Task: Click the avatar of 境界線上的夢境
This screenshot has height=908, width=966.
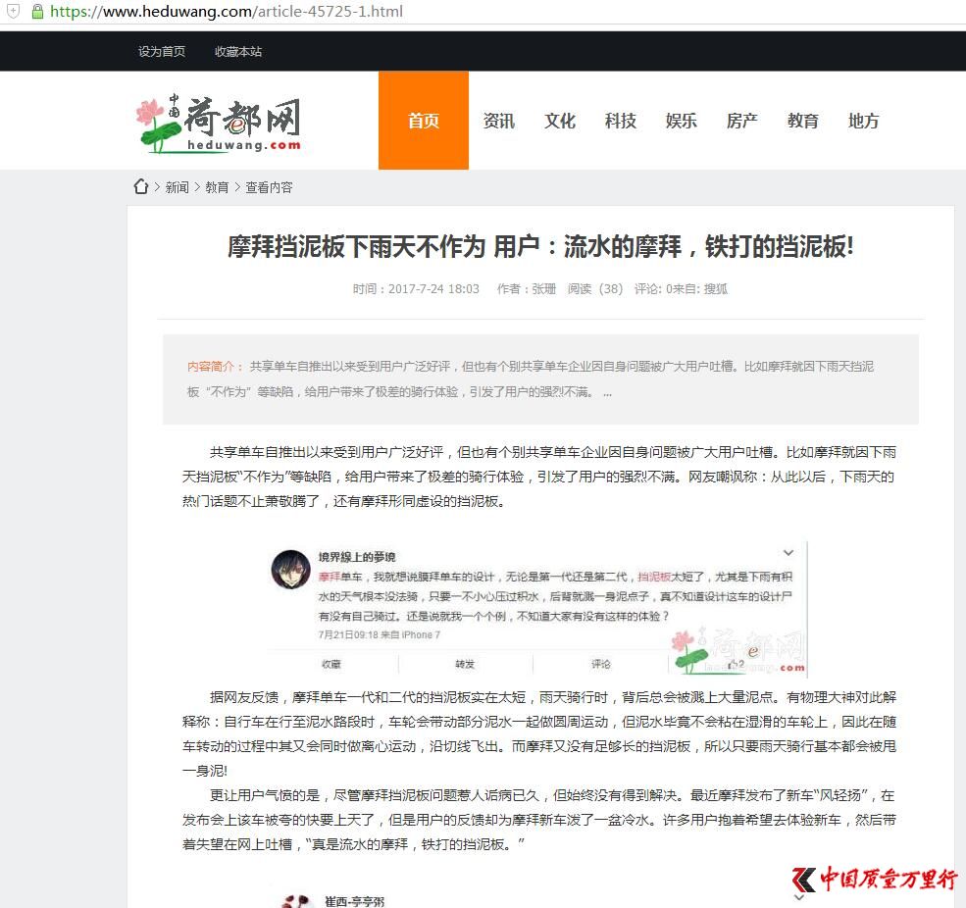Action: 291,569
